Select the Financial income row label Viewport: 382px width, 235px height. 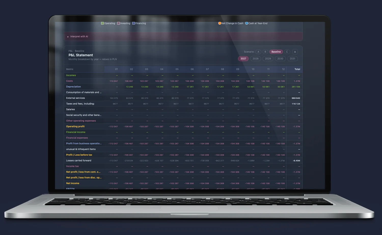pyautogui.click(x=76, y=132)
